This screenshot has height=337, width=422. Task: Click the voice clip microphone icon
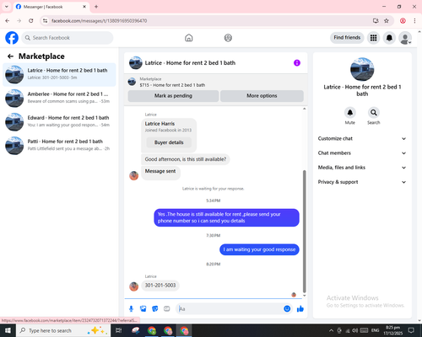[131, 309]
